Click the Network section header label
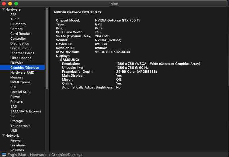The height and width of the screenshot is (157, 229). [x=12, y=135]
